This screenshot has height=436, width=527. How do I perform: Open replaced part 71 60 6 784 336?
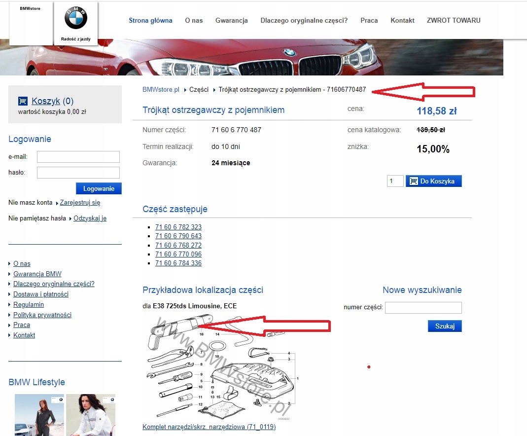click(178, 263)
